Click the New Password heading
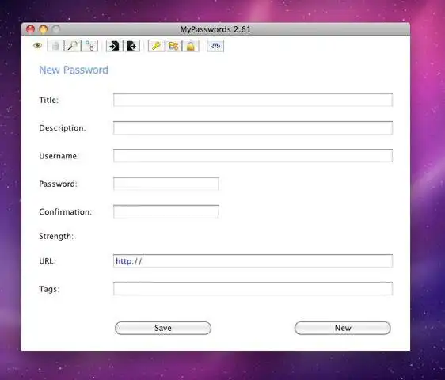Viewport: 445px width, 380px height. (74, 70)
